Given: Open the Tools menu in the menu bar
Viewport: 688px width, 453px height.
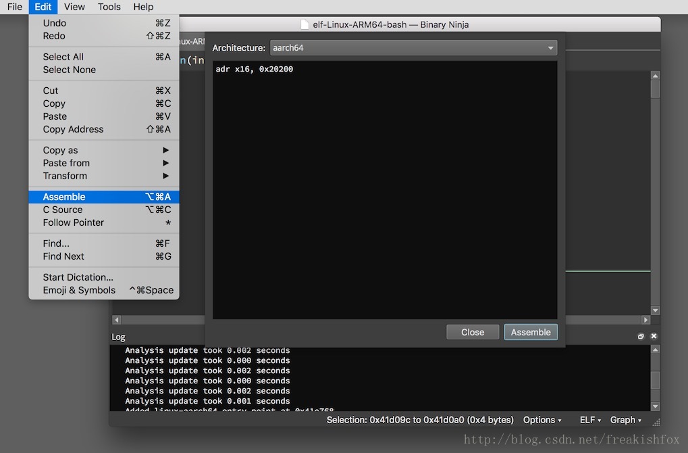Looking at the screenshot, I should [x=109, y=7].
